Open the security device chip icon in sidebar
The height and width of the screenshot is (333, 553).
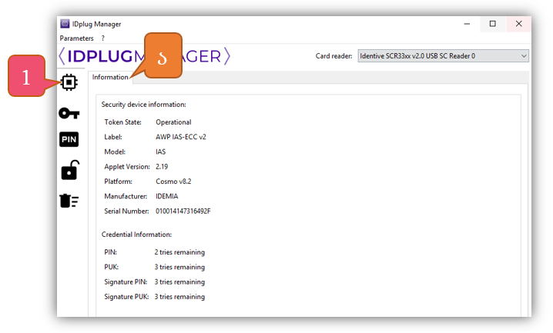coord(69,82)
